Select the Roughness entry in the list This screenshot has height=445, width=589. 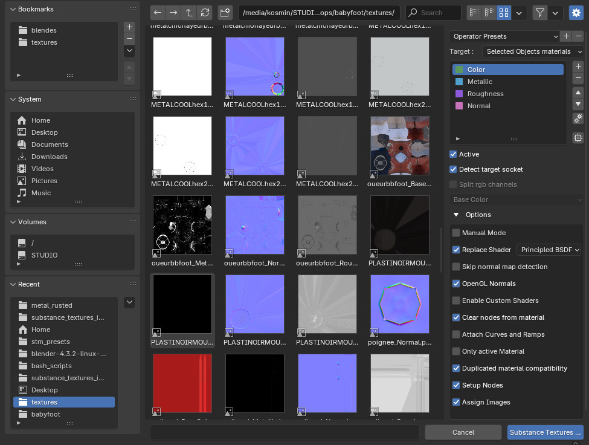(x=485, y=94)
